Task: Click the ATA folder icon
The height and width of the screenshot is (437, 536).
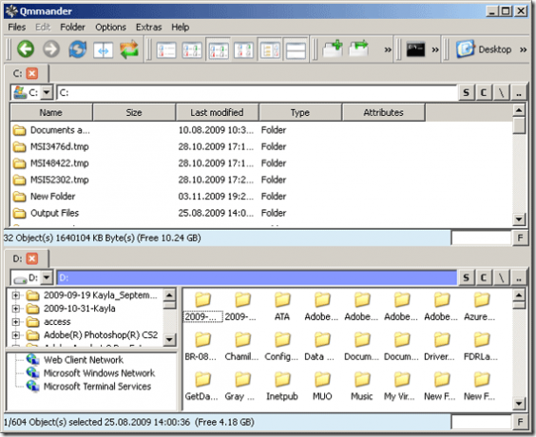Action: [x=282, y=300]
